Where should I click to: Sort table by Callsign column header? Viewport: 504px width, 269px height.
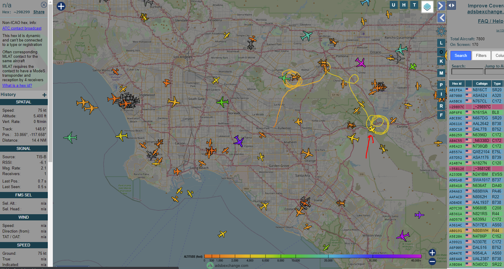(x=481, y=84)
